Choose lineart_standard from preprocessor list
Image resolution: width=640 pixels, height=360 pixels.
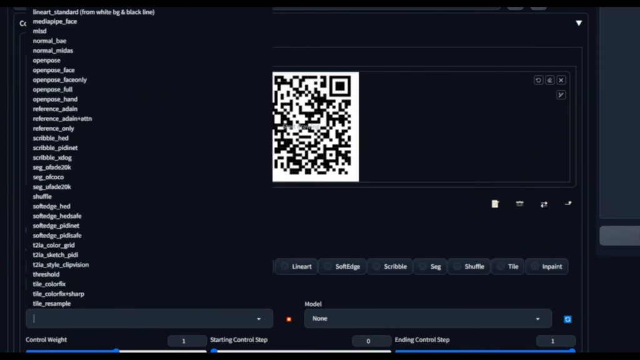(x=94, y=12)
